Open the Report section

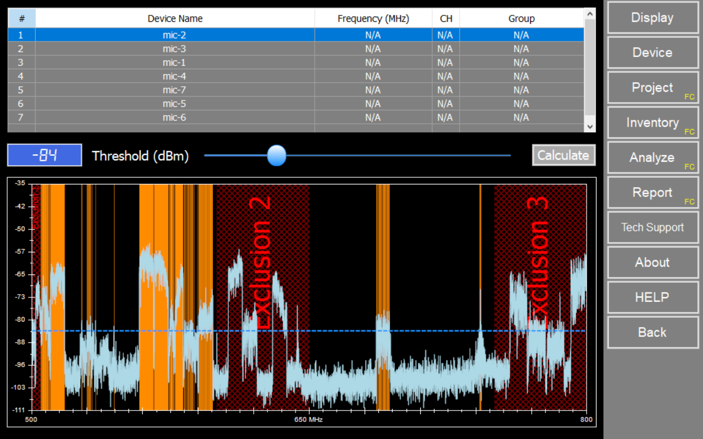click(x=652, y=193)
